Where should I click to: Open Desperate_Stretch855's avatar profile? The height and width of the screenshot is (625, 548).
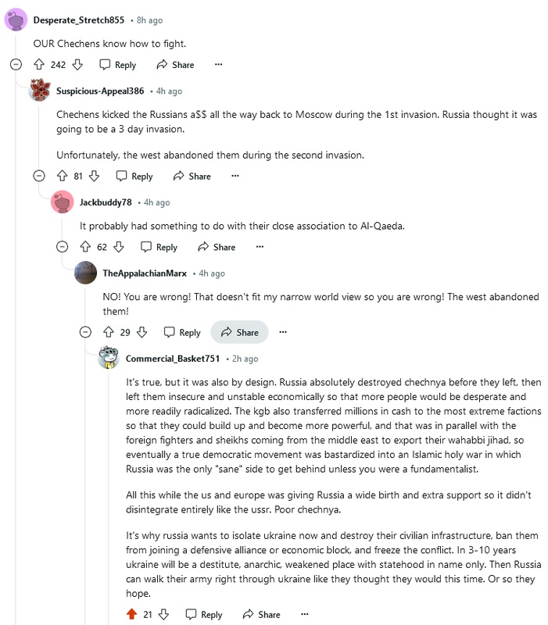click(16, 20)
